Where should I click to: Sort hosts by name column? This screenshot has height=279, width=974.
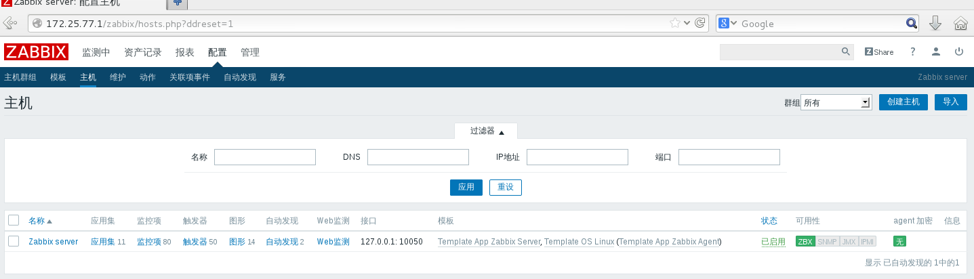(x=40, y=221)
